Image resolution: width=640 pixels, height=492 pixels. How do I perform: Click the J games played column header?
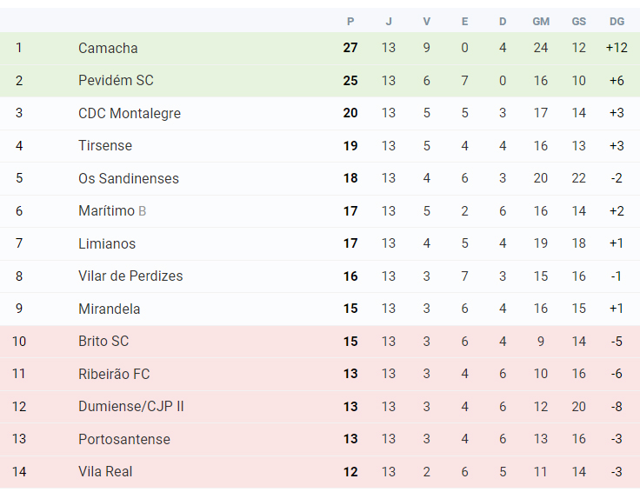pos(389,22)
